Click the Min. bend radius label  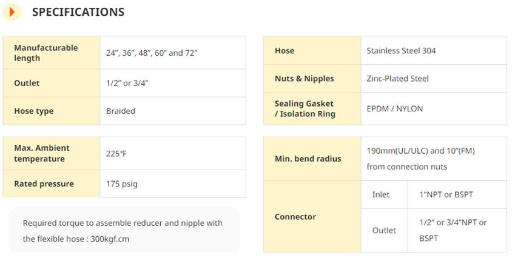(308, 159)
